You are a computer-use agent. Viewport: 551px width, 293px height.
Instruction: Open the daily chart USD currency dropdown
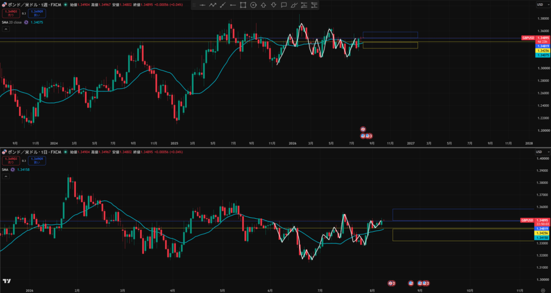coord(541,152)
